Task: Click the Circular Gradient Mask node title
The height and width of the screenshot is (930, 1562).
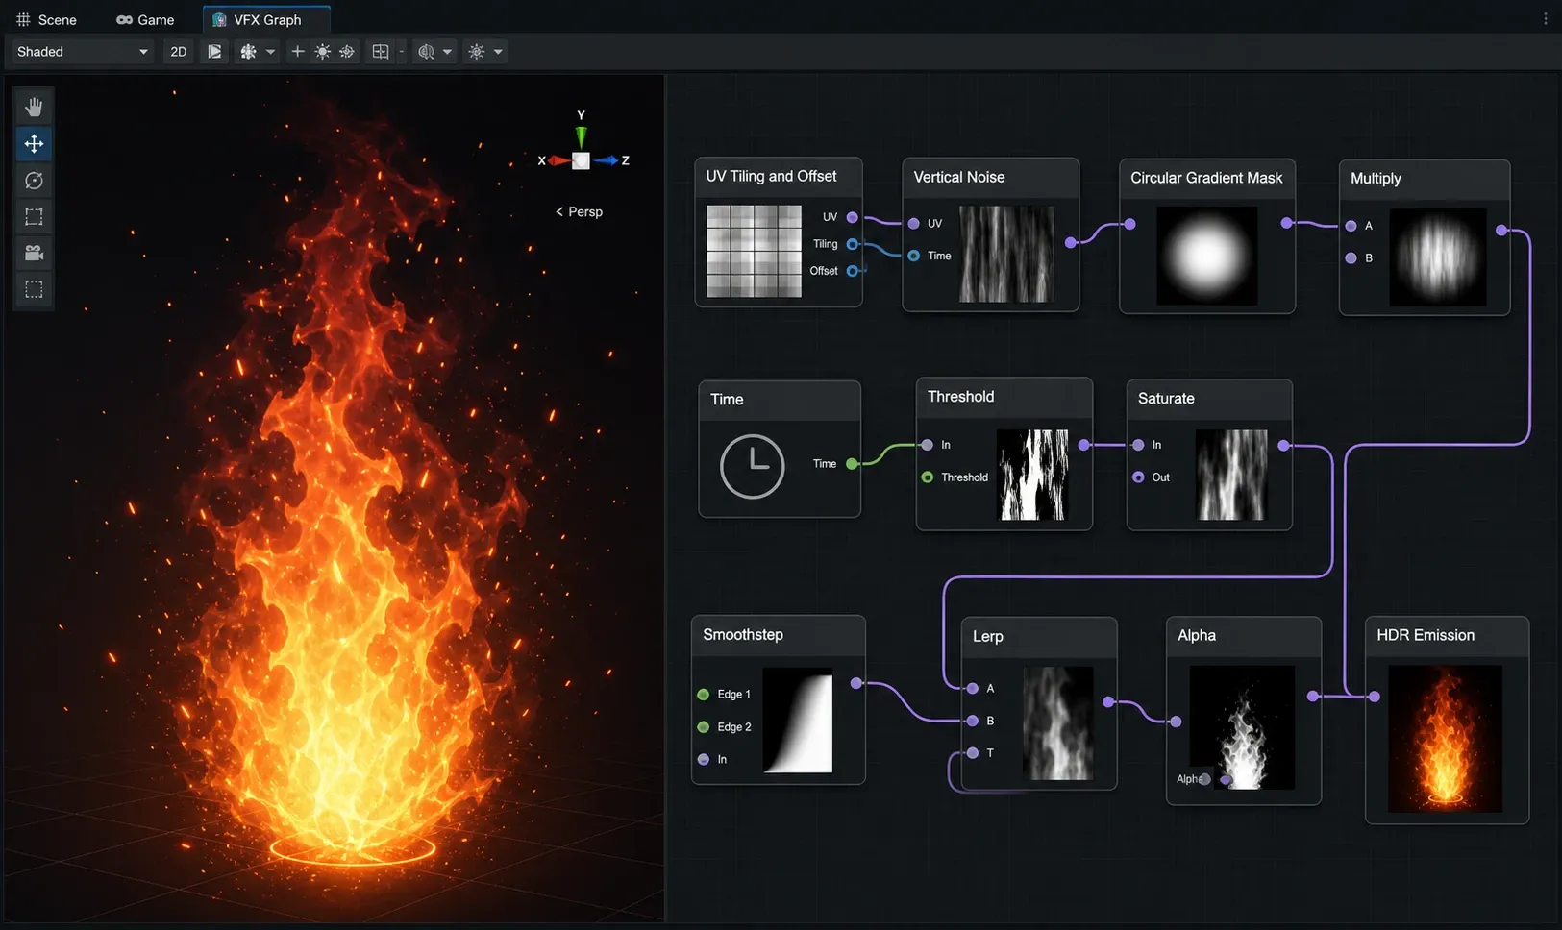Action: tap(1206, 178)
